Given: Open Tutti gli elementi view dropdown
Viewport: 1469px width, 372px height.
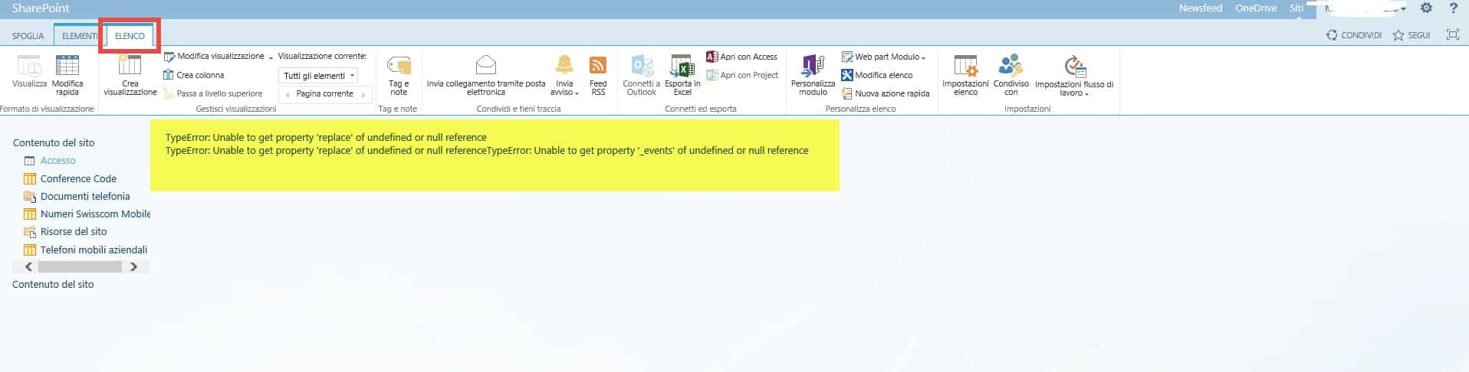Looking at the screenshot, I should (318, 76).
